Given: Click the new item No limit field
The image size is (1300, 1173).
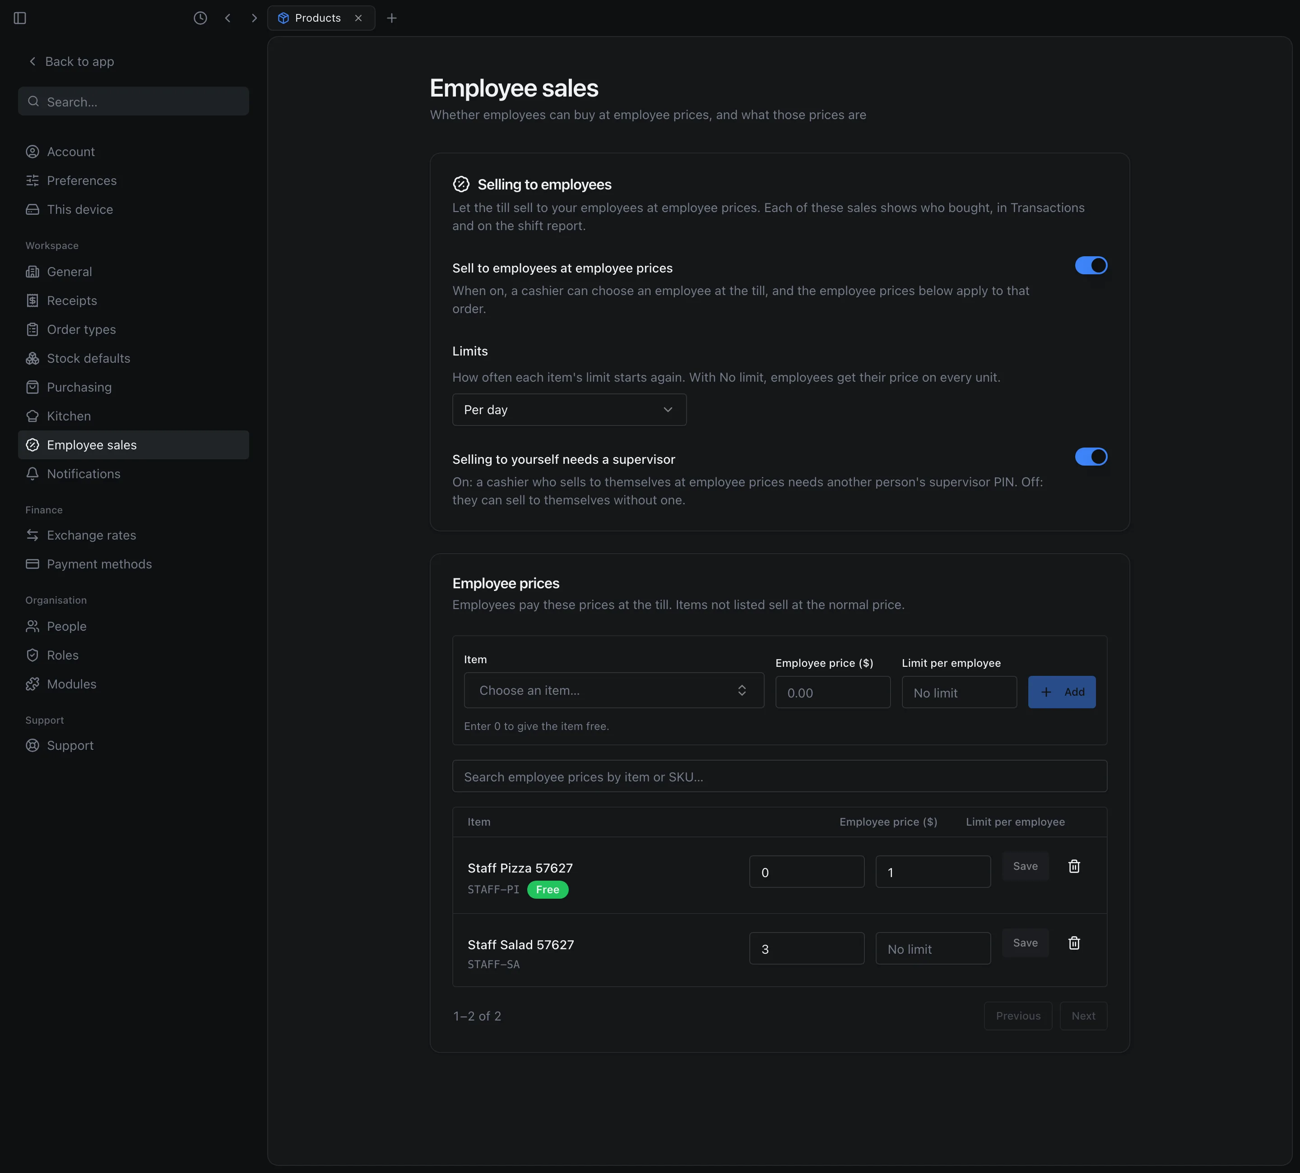Looking at the screenshot, I should click(960, 692).
